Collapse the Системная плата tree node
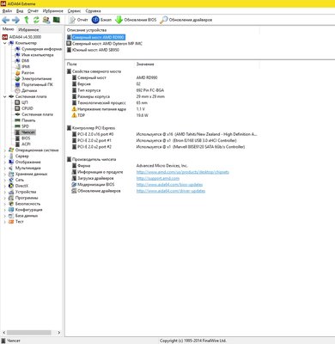The height and width of the screenshot is (344, 335). [x=5, y=96]
